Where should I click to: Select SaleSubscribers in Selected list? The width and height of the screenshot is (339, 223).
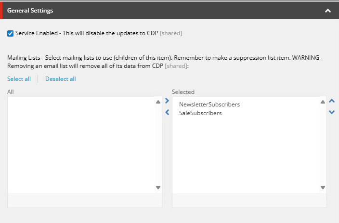coord(200,113)
